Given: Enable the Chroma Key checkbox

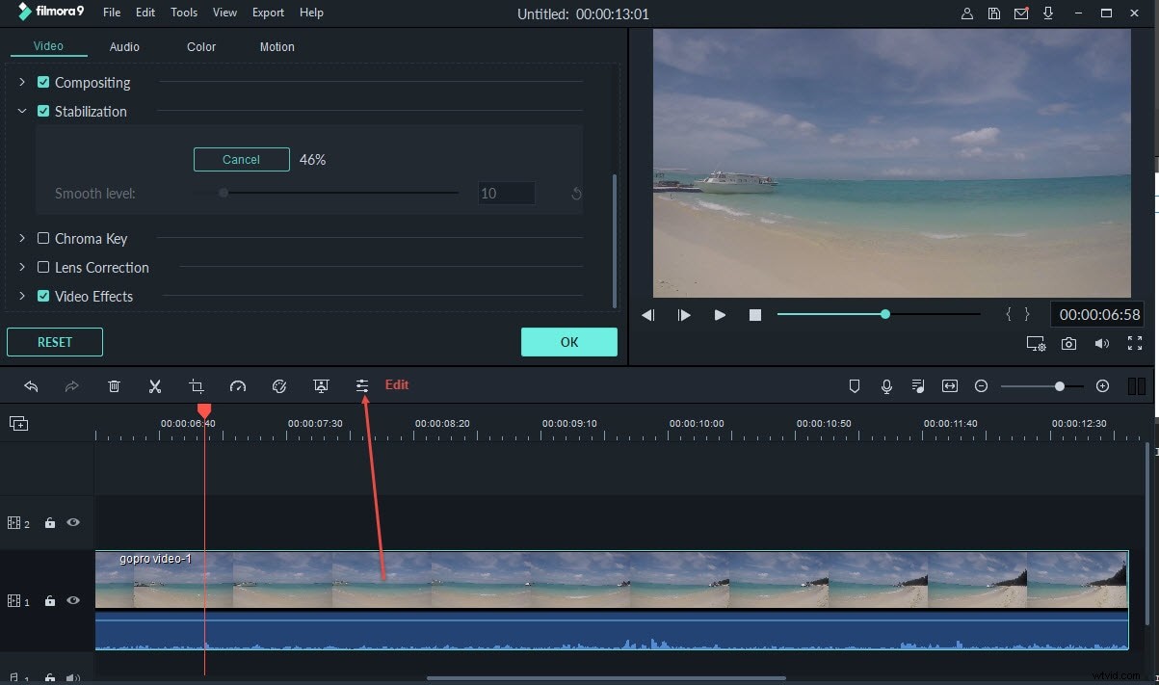Looking at the screenshot, I should pyautogui.click(x=43, y=238).
